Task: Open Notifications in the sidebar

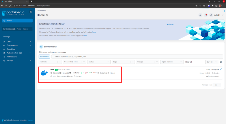Action: click(12, 57)
